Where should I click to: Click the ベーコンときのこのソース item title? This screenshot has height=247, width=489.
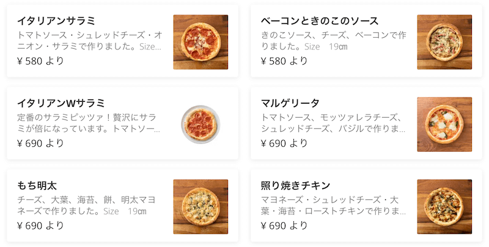[x=320, y=21]
